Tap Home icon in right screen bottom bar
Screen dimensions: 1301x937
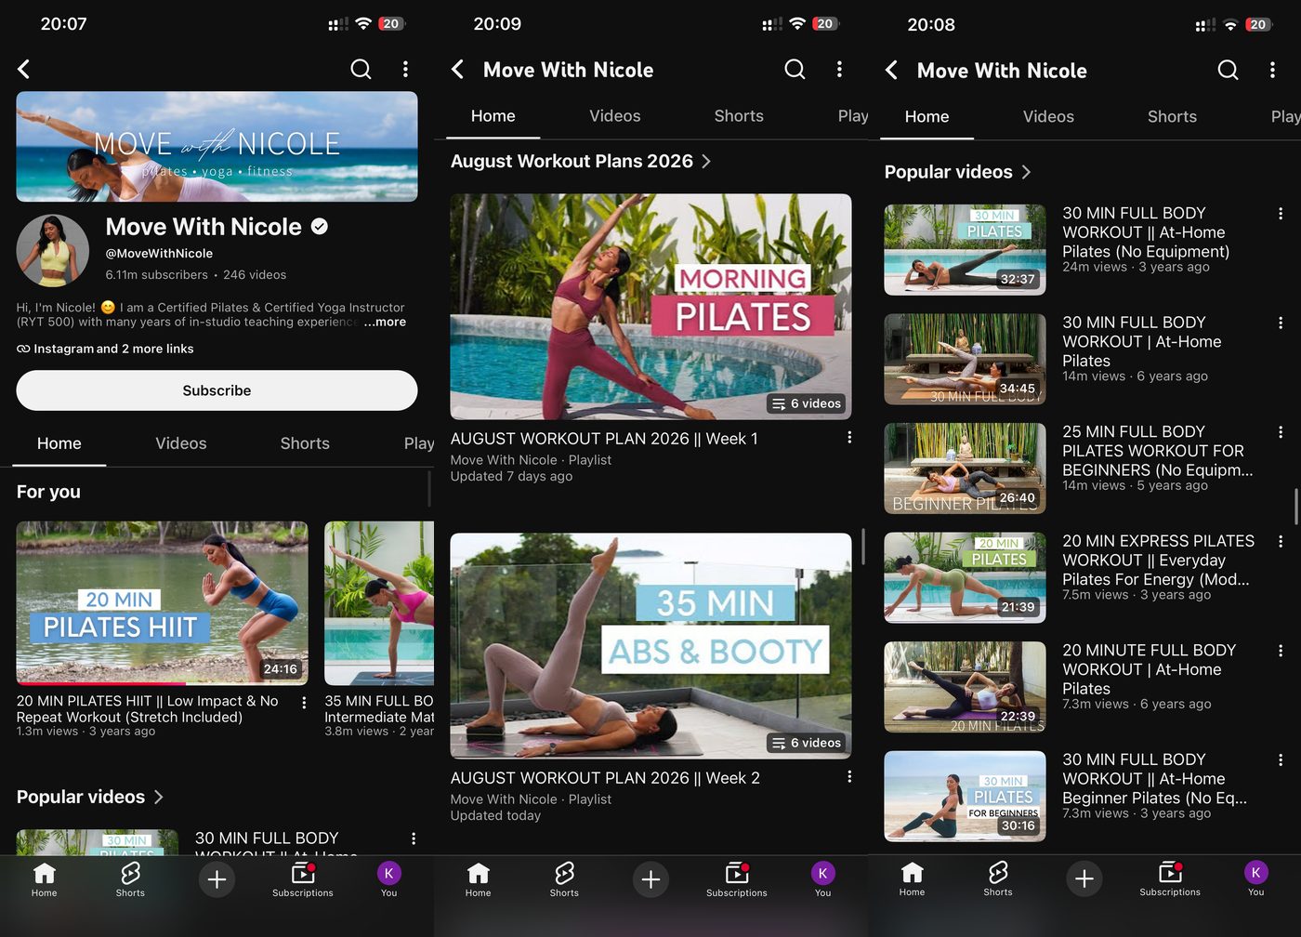(912, 878)
